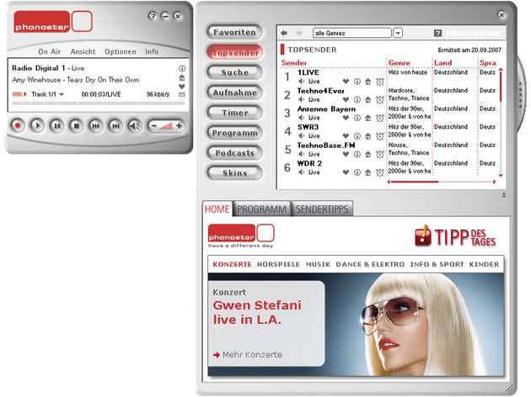Select HÖRSPIELE category
531x397 pixels.
click(x=278, y=265)
